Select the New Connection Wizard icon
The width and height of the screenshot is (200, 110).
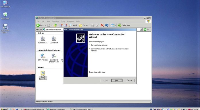pos(43,75)
